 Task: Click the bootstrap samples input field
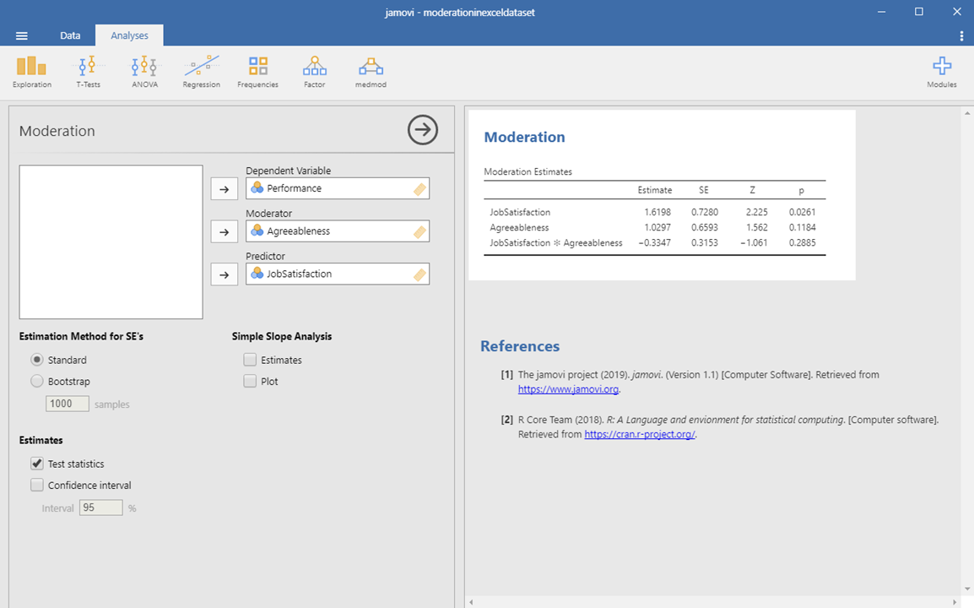68,404
